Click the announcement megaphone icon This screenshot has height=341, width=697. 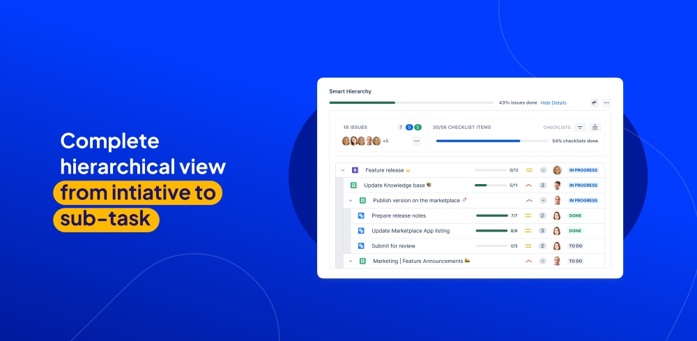click(595, 103)
